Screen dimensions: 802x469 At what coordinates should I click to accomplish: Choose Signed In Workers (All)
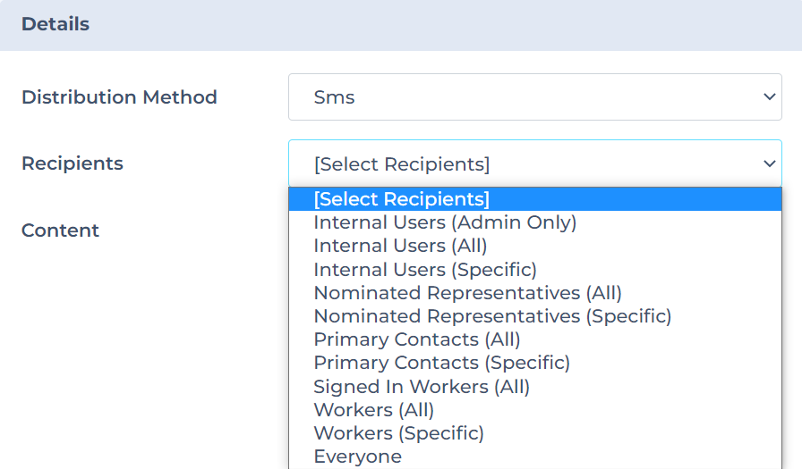coord(422,387)
